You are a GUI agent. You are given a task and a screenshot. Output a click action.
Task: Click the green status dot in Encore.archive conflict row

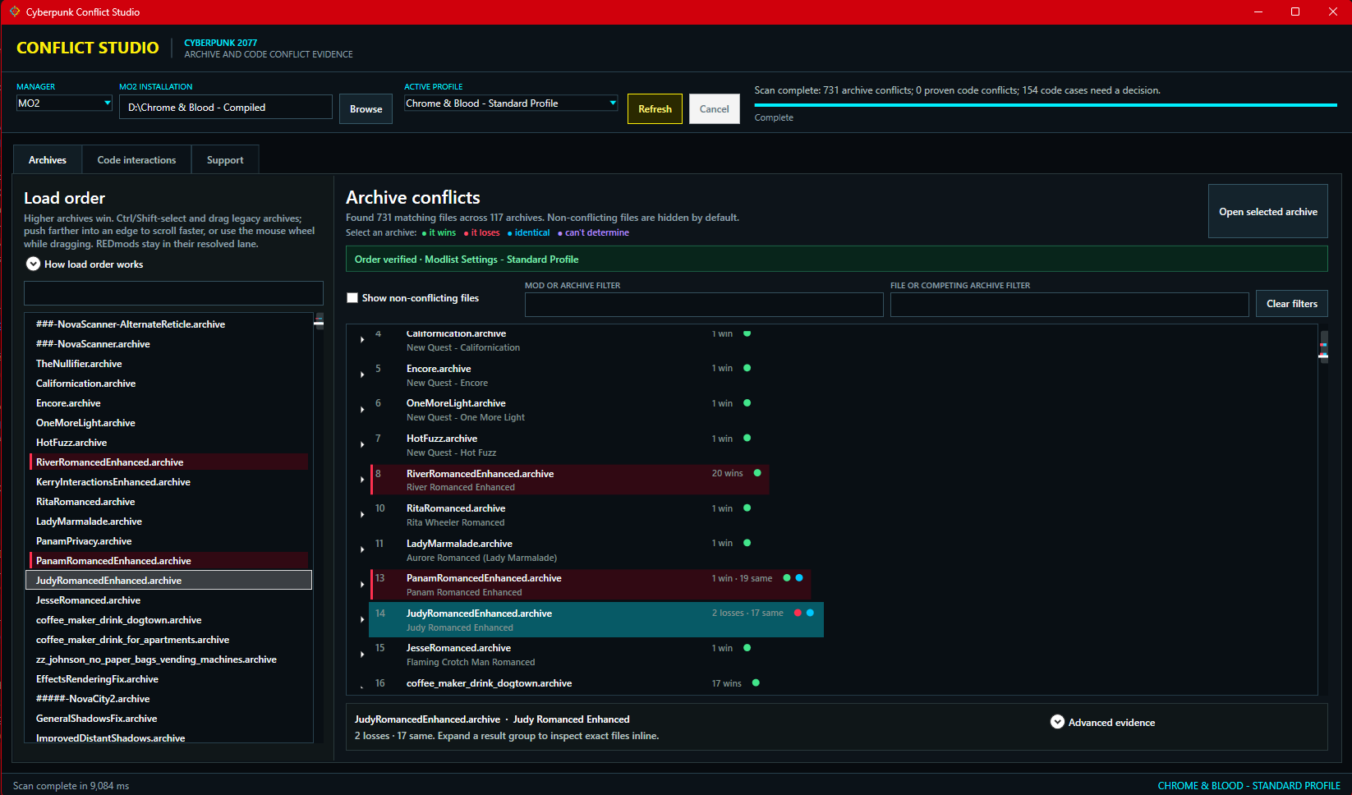point(747,368)
